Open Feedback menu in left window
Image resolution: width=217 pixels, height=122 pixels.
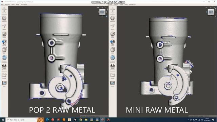tap(24, 5)
